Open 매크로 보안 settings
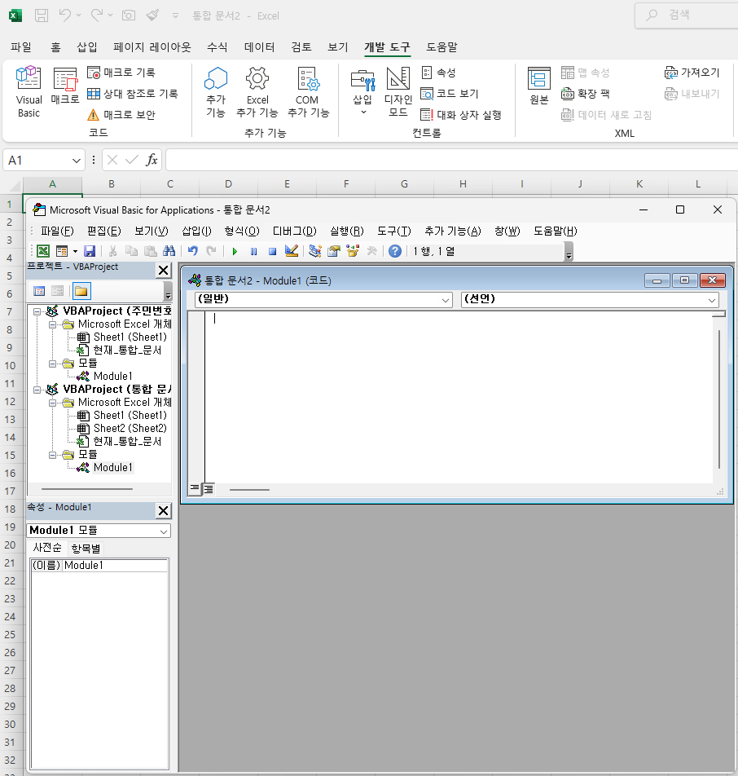The image size is (738, 776). [121, 115]
